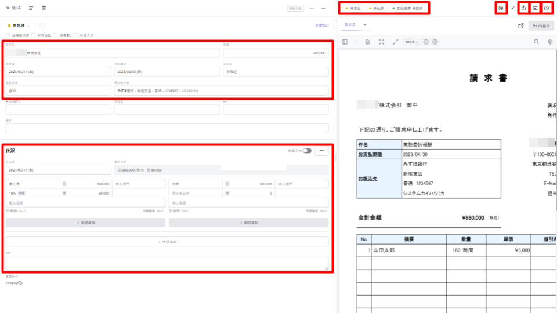
Task: Open the 振込先口座 field with みずほ銀行
Action: tap(221, 90)
